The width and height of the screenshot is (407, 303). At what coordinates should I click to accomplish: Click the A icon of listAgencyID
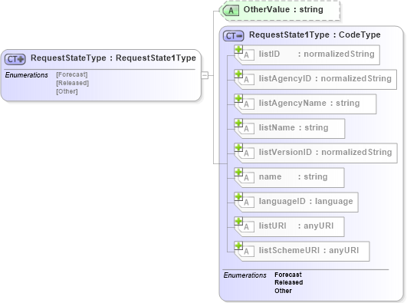(x=246, y=80)
